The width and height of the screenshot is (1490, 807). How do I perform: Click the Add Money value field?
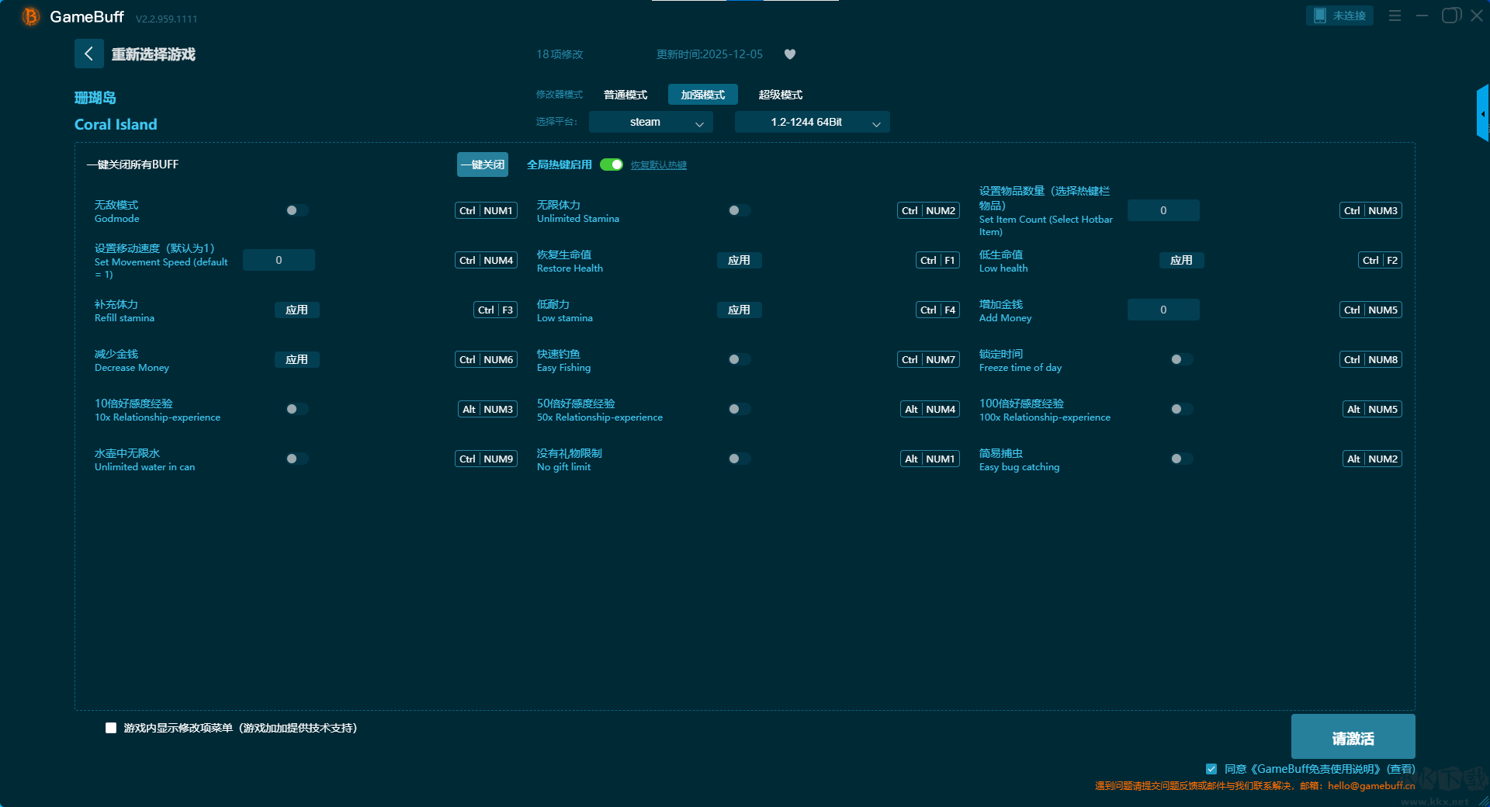[x=1163, y=310]
